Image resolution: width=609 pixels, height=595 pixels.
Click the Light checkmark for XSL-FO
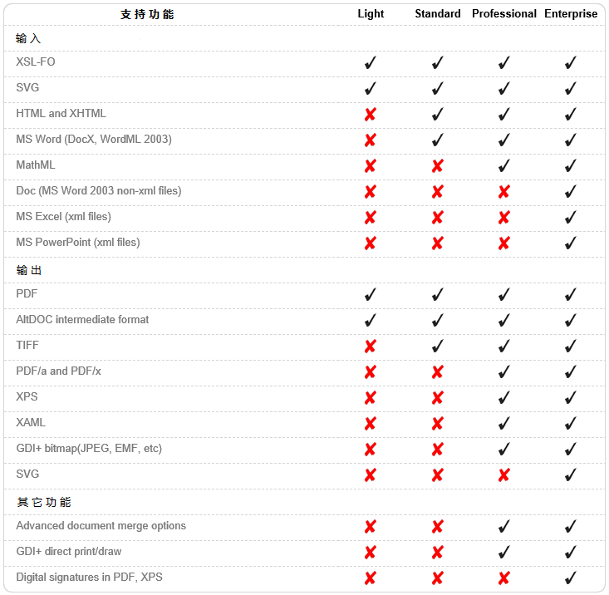coord(371,62)
